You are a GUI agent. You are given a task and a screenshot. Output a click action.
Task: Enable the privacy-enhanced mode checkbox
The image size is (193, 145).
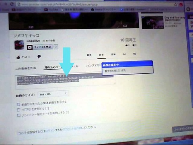pos(19,115)
